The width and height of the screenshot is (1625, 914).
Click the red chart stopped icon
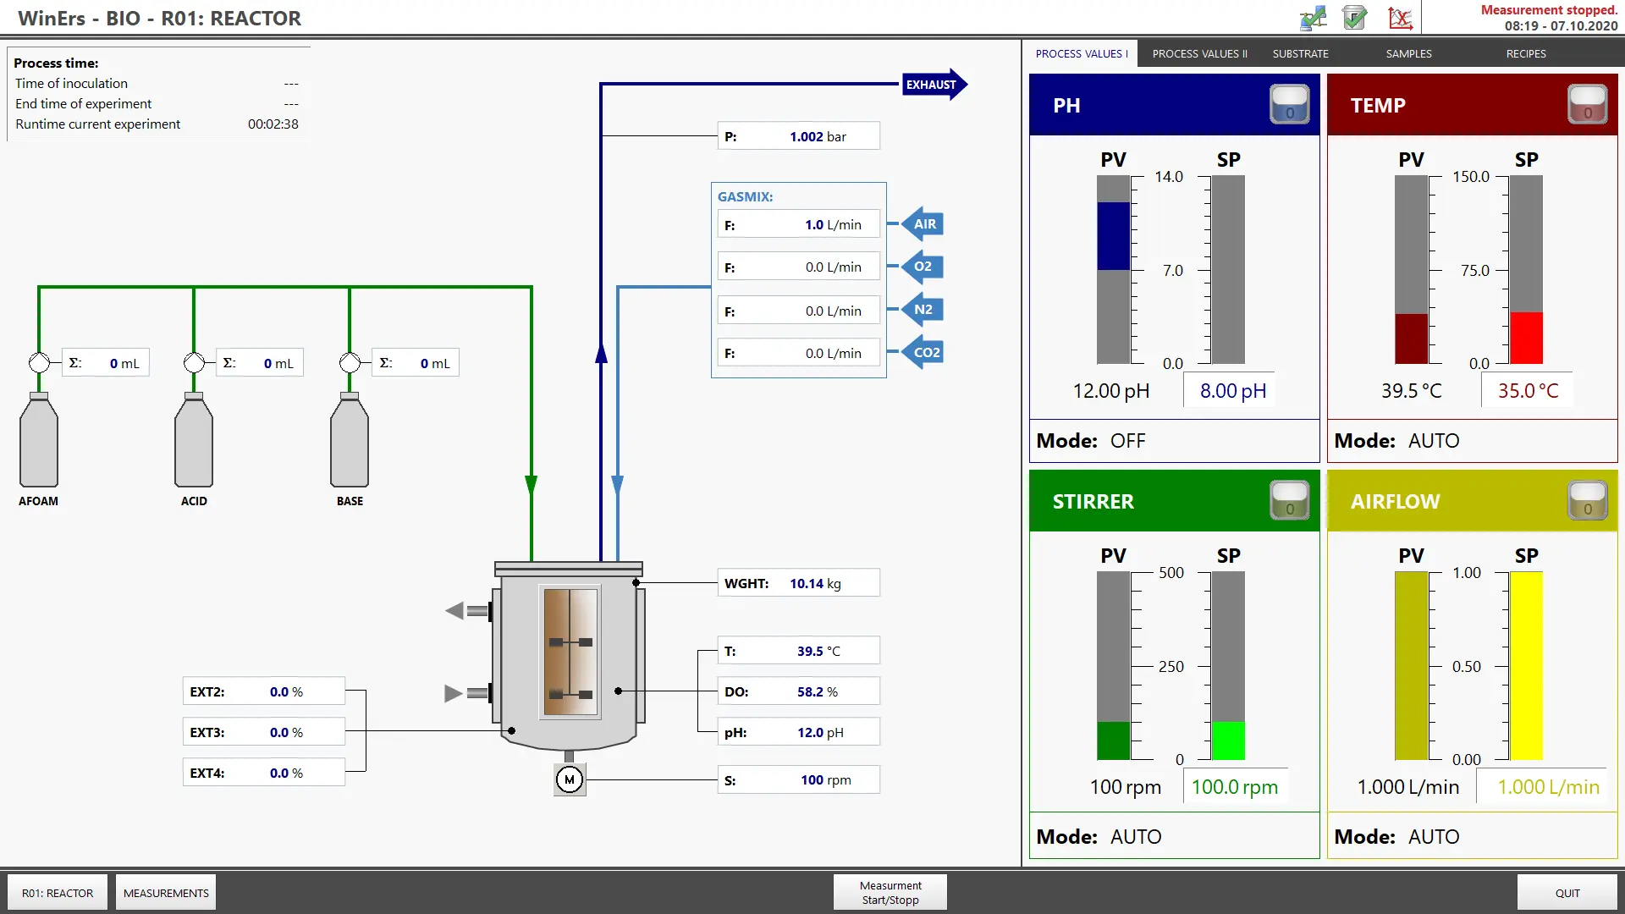tap(1400, 18)
